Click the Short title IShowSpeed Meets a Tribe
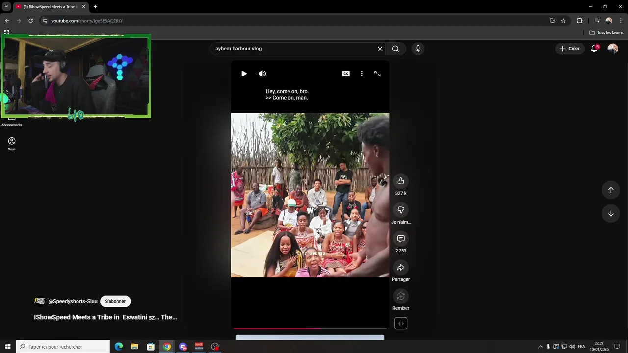 [105, 317]
